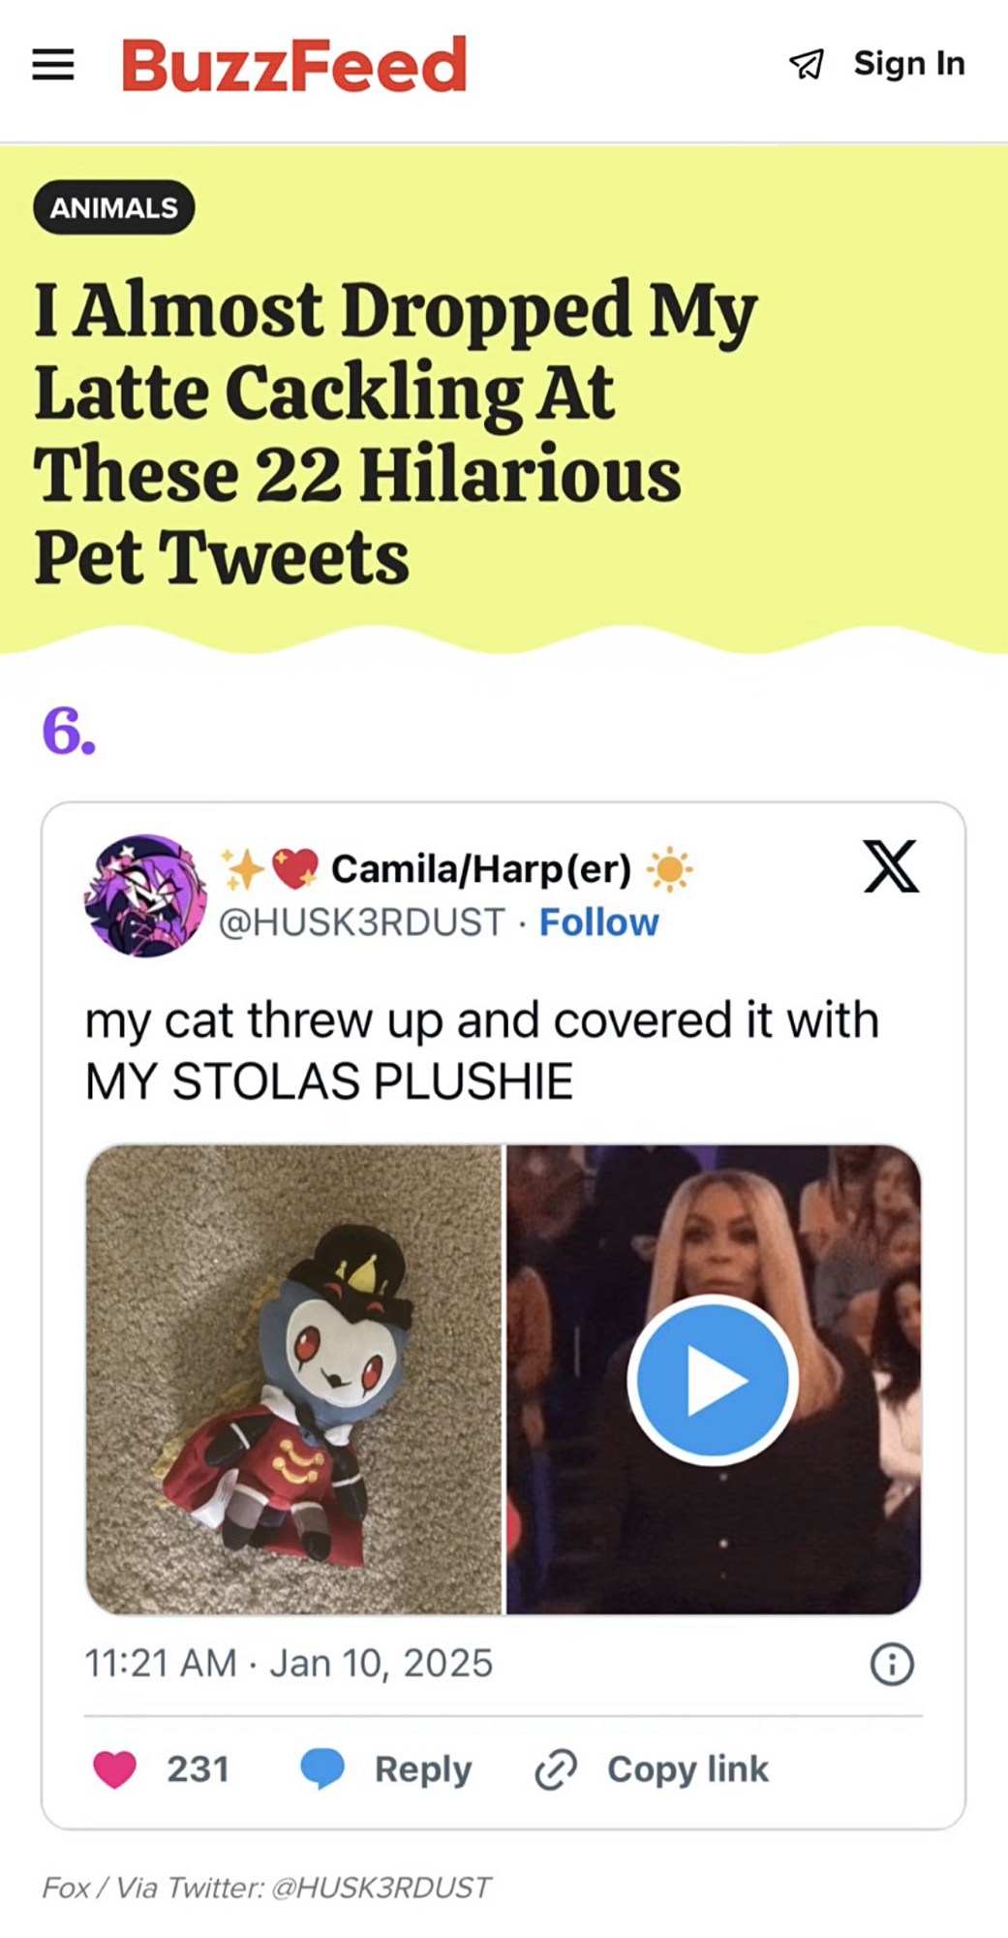1008x1938 pixels.
Task: Open the Stolas plushie photo
Action: pyautogui.click(x=293, y=1380)
